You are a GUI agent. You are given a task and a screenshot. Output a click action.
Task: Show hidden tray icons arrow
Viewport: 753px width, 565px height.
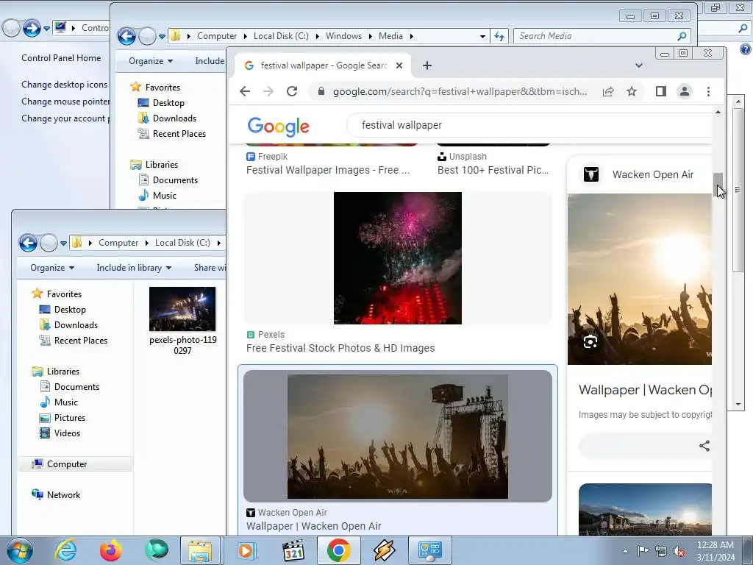(625, 551)
